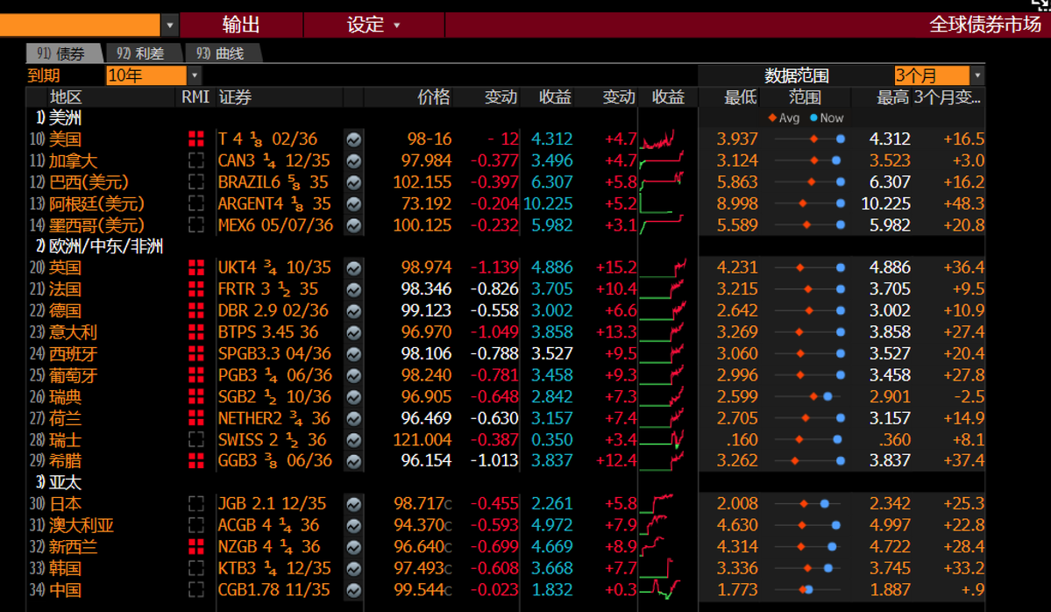Switch to the 92 利差 tab
This screenshot has width=1051, height=612.
click(142, 53)
